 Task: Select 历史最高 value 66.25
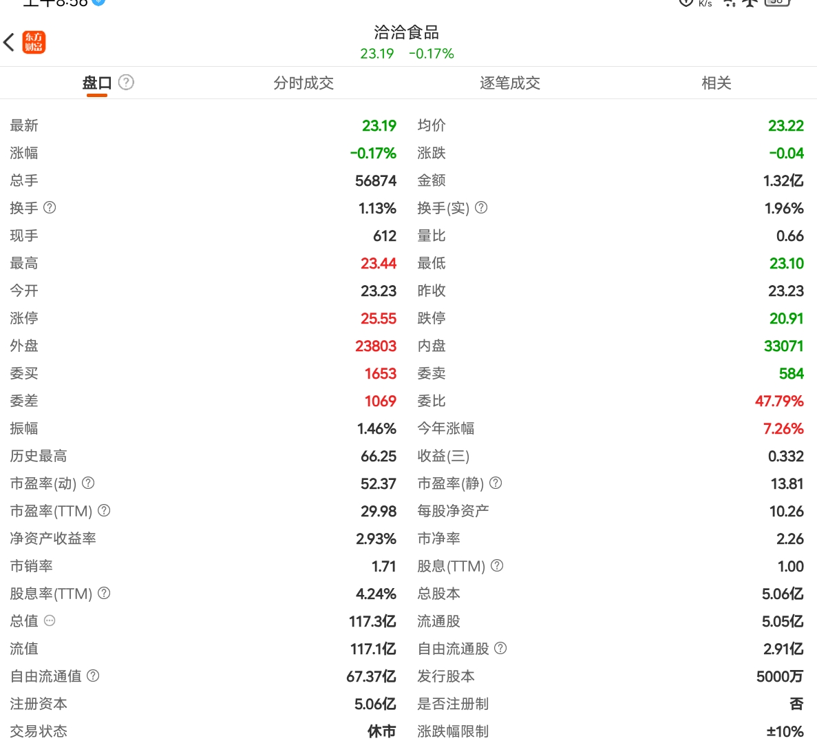(x=379, y=457)
